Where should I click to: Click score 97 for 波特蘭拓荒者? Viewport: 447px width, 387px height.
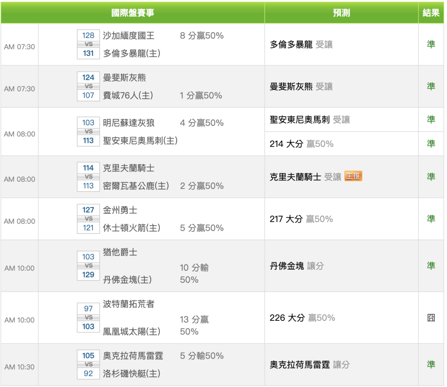tap(89, 309)
